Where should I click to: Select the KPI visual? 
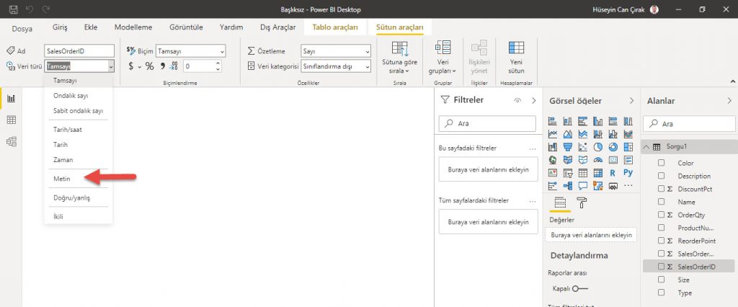coord(553,173)
